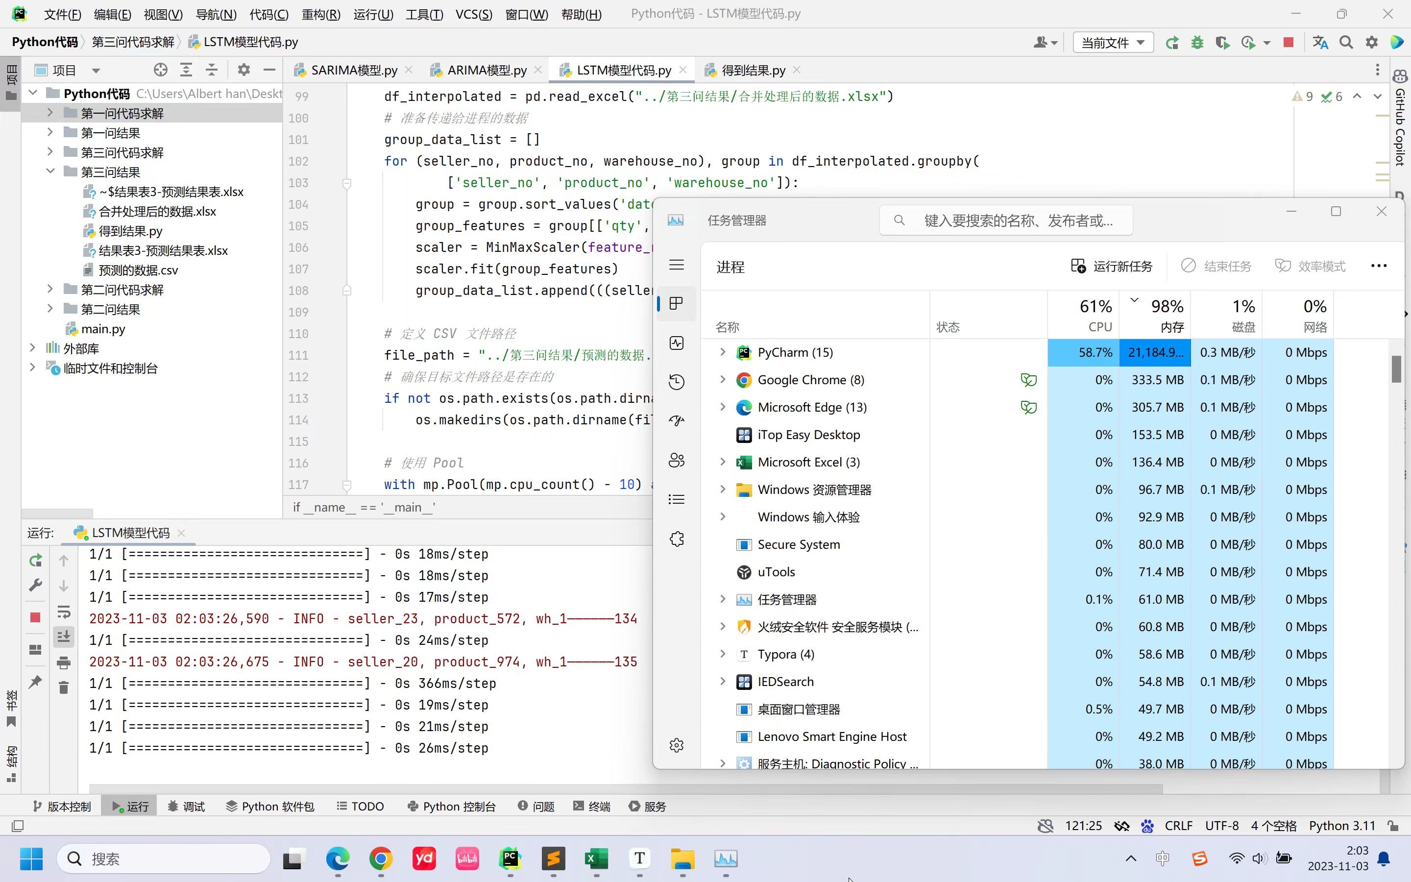Rerun LSTM script from run panel
The height and width of the screenshot is (882, 1411).
tap(36, 561)
